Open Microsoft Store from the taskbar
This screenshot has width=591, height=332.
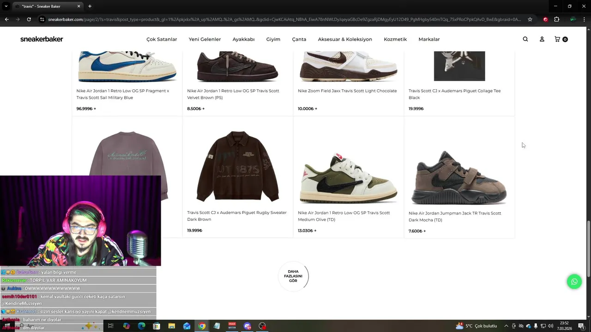point(157,326)
